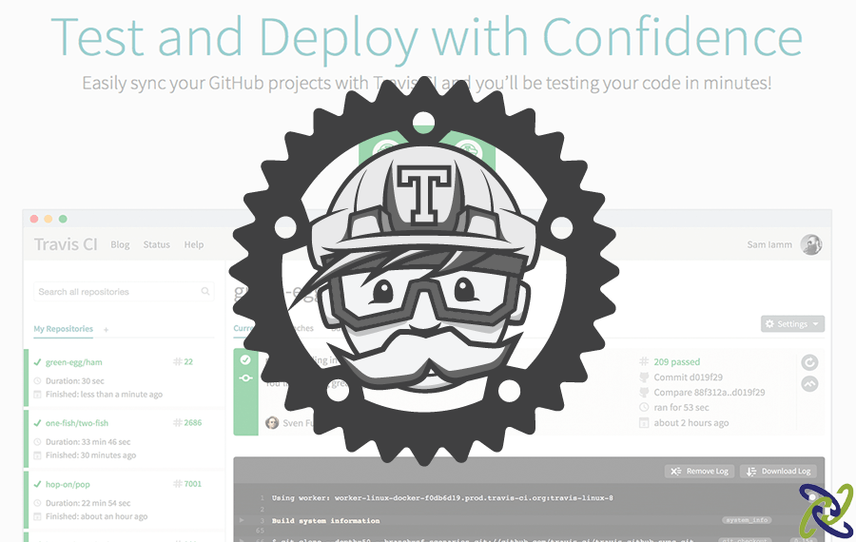Click clock icon beside Duration: 22 min 54 sec

pyautogui.click(x=38, y=503)
